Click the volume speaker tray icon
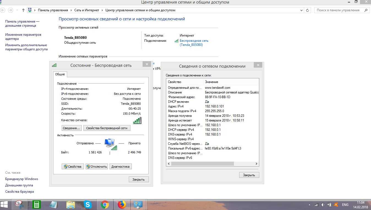Viewport: 371px width, 210px height. coord(323,205)
